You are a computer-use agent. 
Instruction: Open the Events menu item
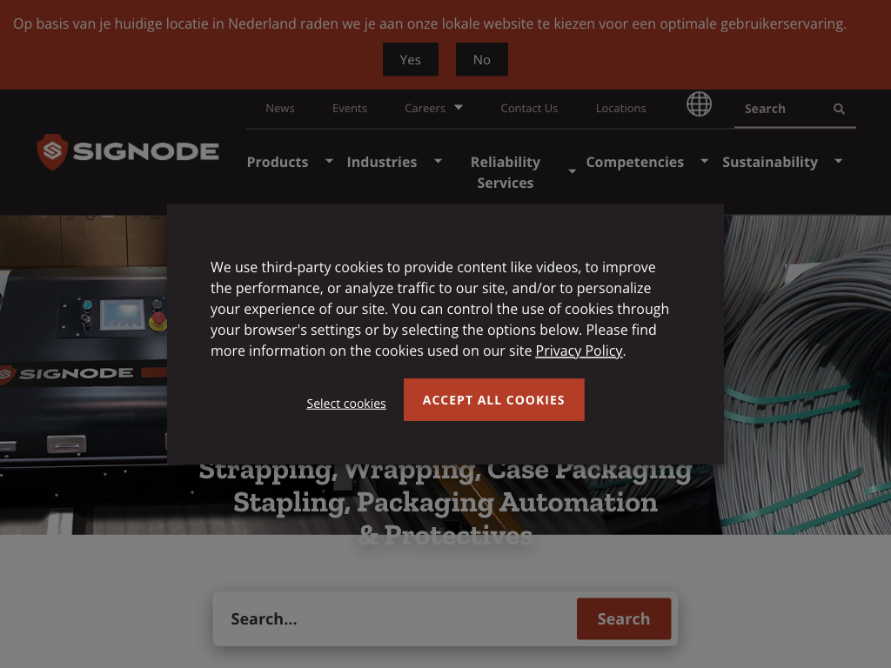coord(350,109)
